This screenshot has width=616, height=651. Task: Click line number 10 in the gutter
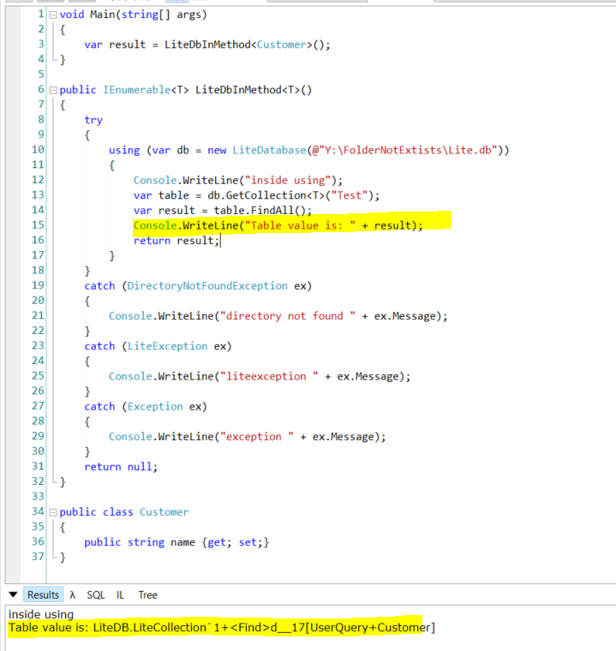[x=38, y=149]
